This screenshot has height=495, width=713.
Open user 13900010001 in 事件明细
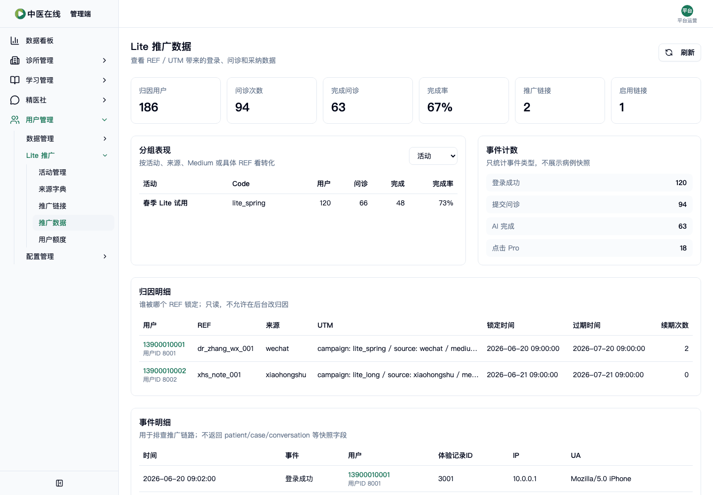[369, 475]
